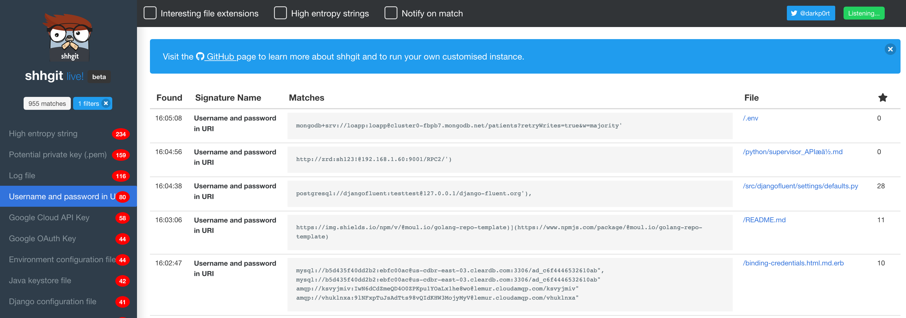Click the shhgit mascot logo
Viewport: 906px width, 318px height.
click(69, 37)
